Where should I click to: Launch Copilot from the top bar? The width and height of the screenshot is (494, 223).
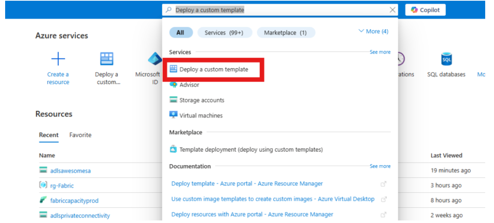coord(425,10)
